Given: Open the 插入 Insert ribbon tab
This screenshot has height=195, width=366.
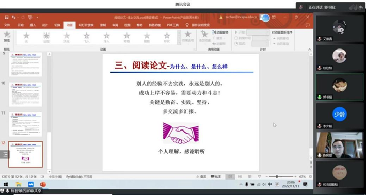Looking at the screenshot, I should [33, 25].
